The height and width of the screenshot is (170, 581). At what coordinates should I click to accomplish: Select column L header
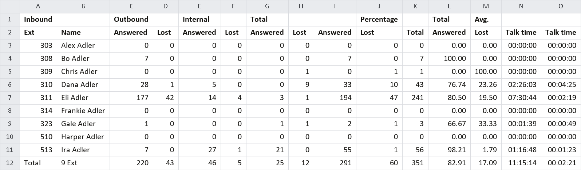click(x=449, y=6)
